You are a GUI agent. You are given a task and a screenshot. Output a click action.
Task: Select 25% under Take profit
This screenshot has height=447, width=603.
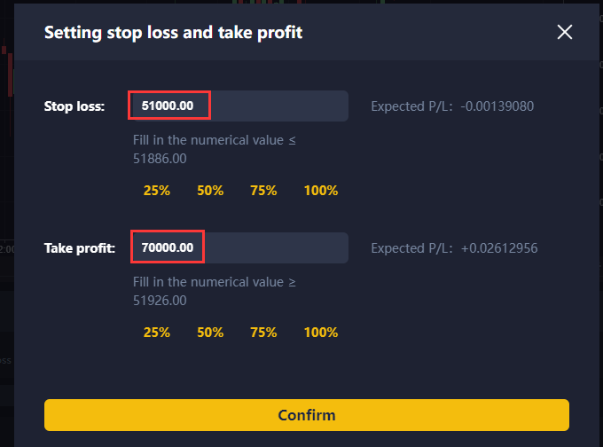coord(157,333)
